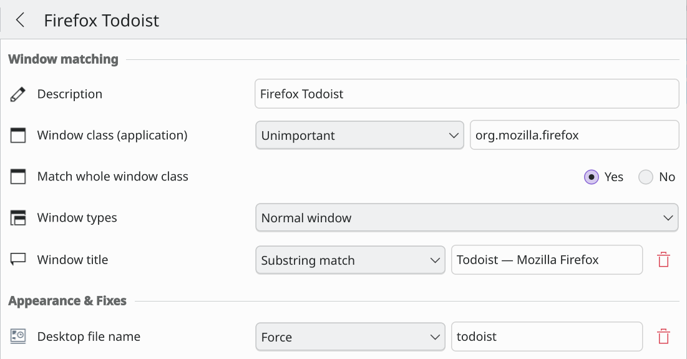
Task: Click the org.mozilla.firefox window class field
Action: (575, 135)
